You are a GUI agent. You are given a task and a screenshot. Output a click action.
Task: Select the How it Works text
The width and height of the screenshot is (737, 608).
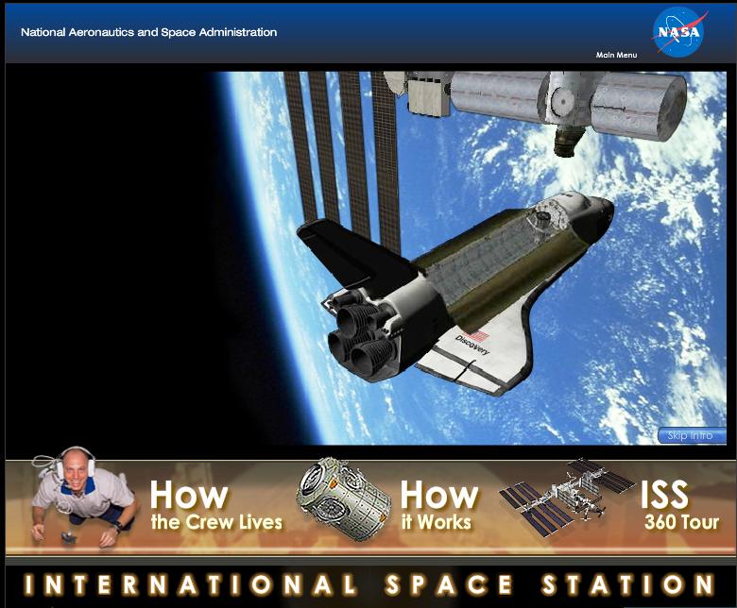(x=437, y=506)
